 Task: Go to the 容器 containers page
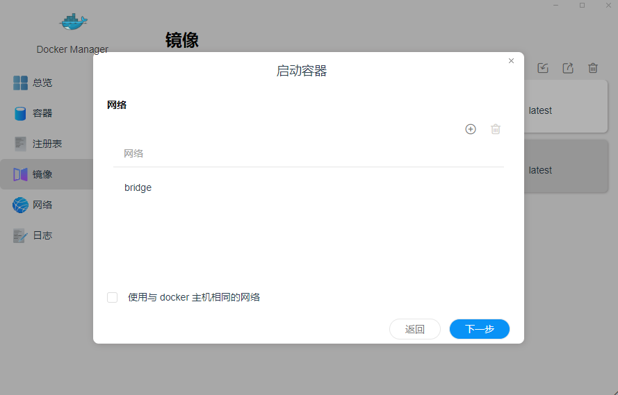tap(42, 113)
